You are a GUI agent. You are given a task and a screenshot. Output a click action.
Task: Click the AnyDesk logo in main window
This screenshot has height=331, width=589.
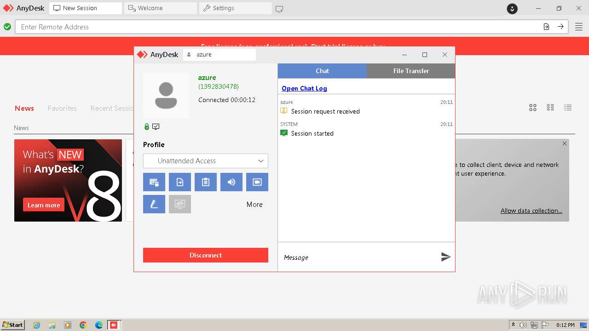[23, 8]
